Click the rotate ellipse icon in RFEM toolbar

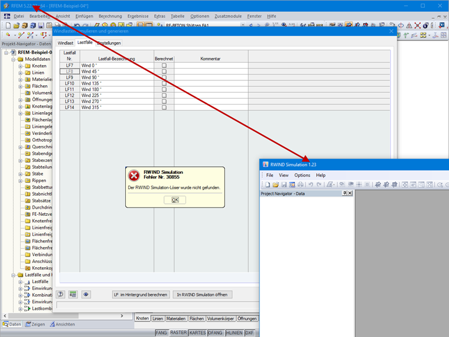point(401,25)
